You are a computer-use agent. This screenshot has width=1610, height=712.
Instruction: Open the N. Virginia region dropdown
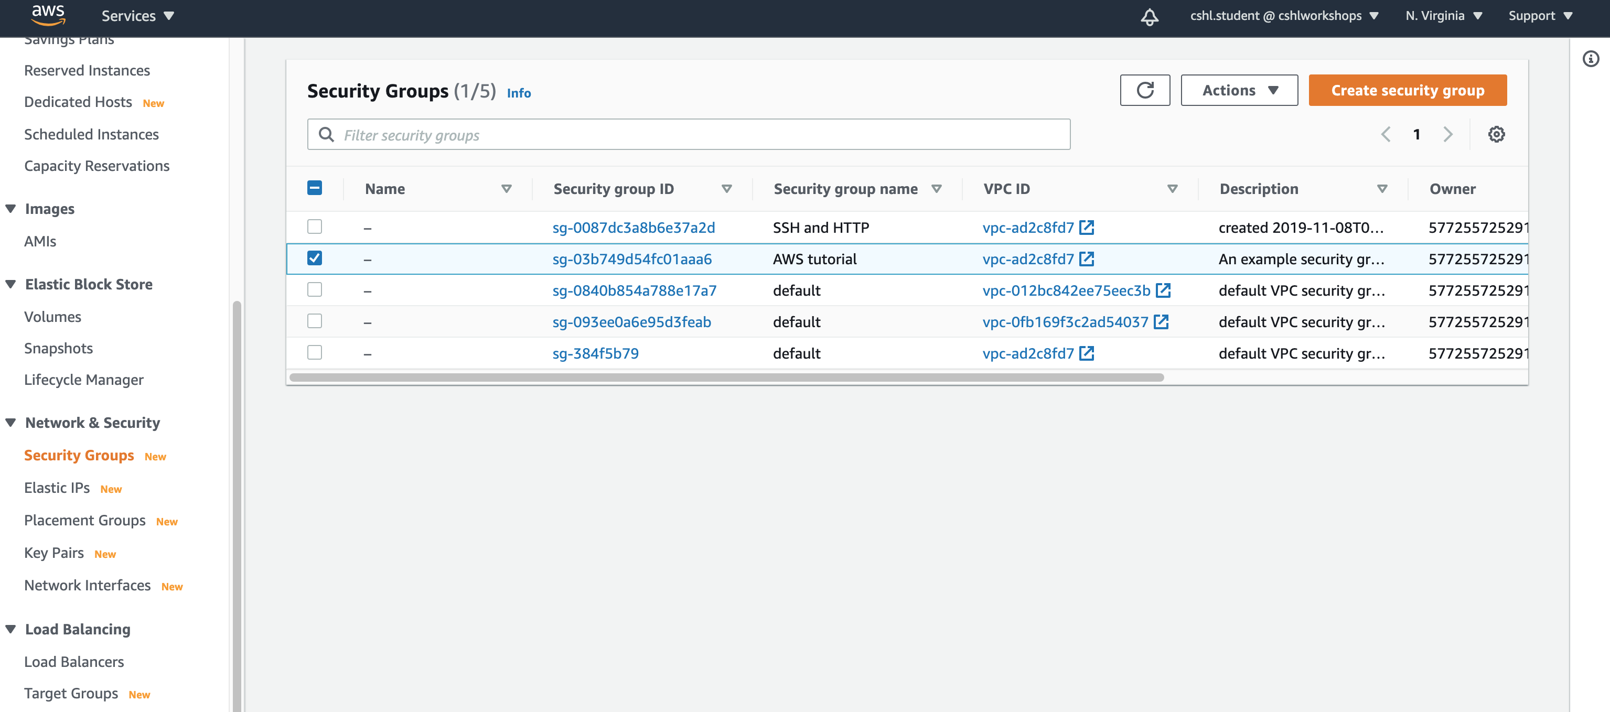(x=1443, y=16)
